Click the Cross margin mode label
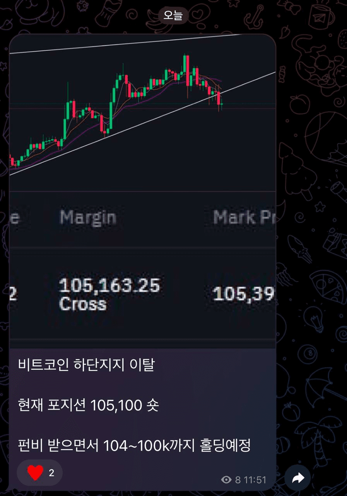The height and width of the screenshot is (496, 347). [x=83, y=304]
